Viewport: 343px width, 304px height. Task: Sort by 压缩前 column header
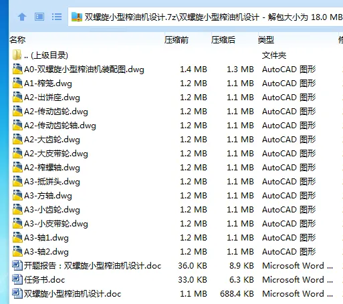tap(177, 40)
